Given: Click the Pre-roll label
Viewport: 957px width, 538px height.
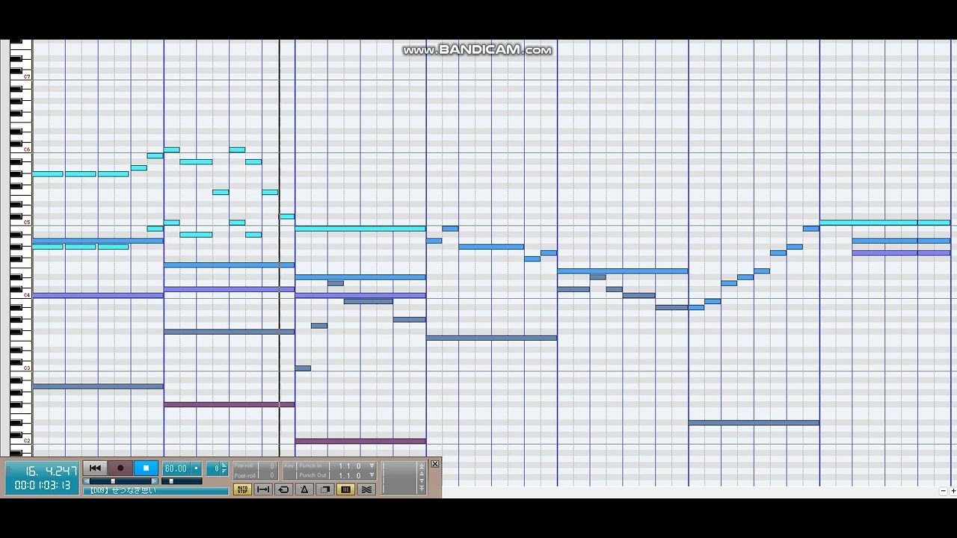Looking at the screenshot, I should (244, 466).
